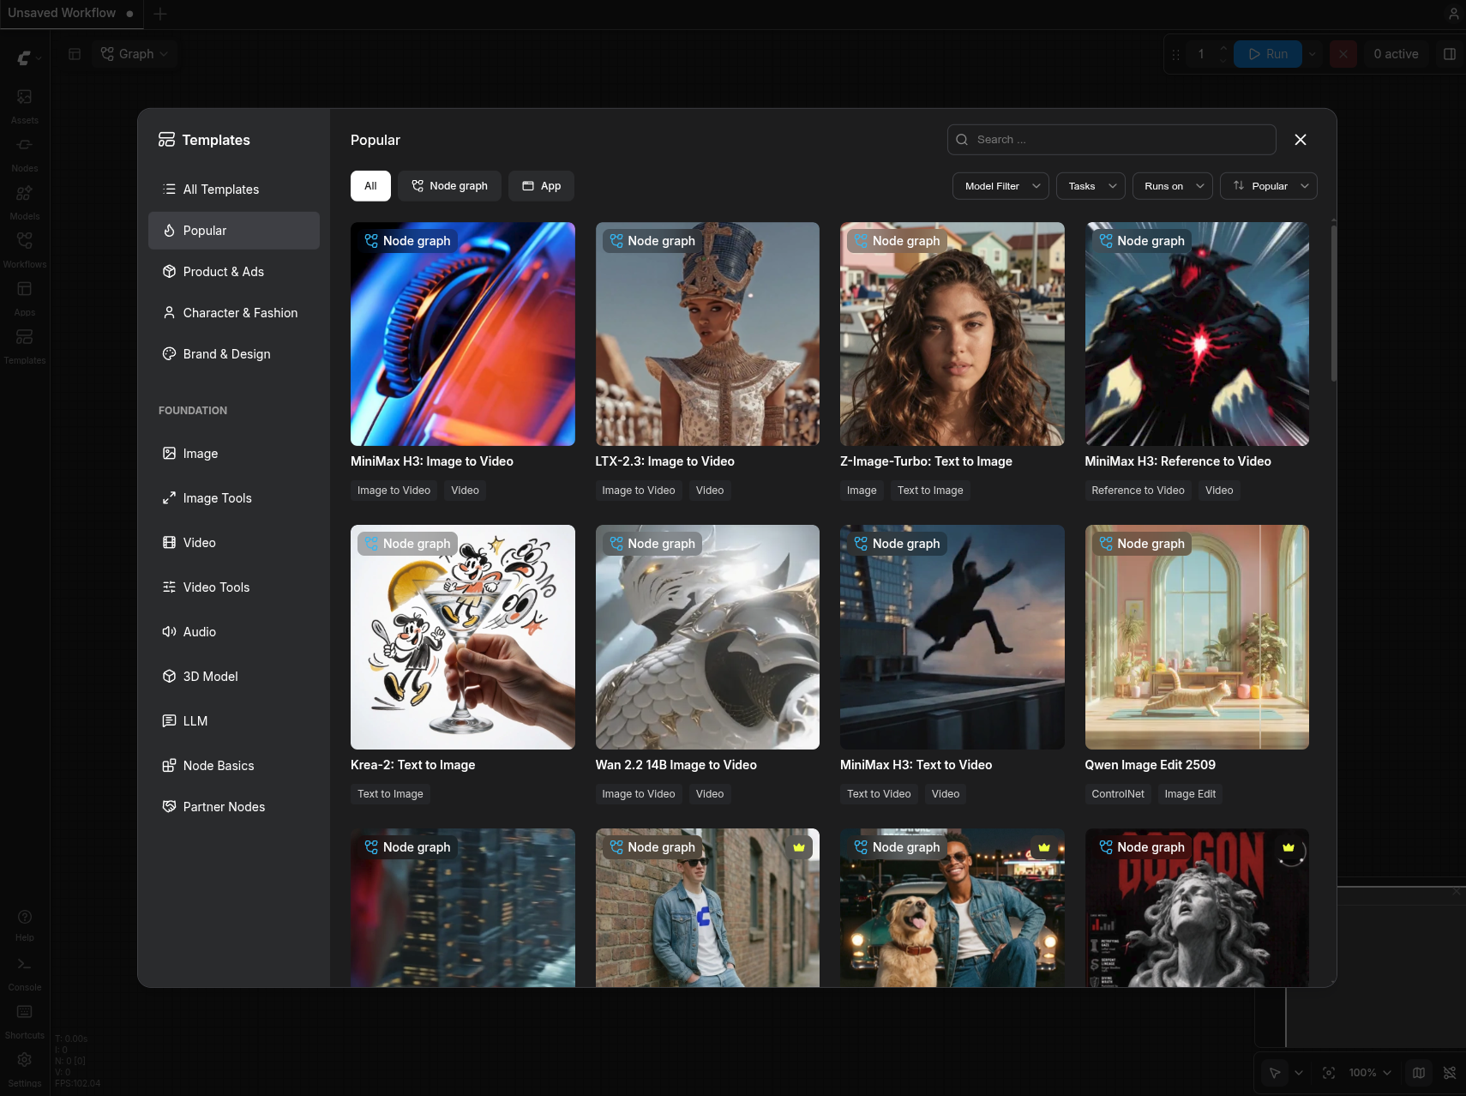Toggle the right side panel icon
The height and width of the screenshot is (1096, 1466).
point(1450,54)
